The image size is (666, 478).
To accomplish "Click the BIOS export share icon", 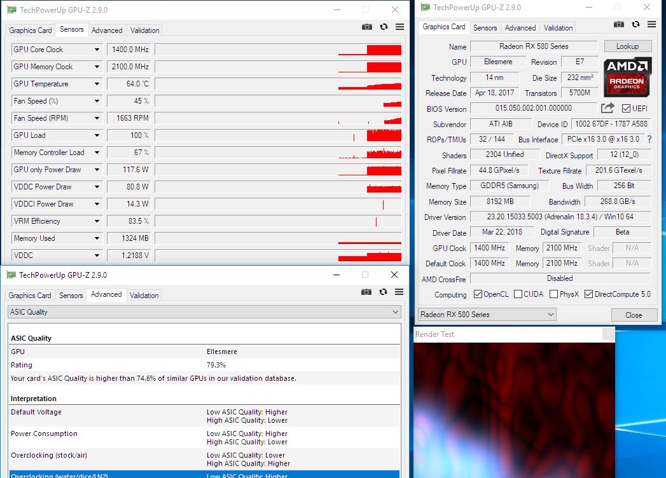I will [608, 108].
